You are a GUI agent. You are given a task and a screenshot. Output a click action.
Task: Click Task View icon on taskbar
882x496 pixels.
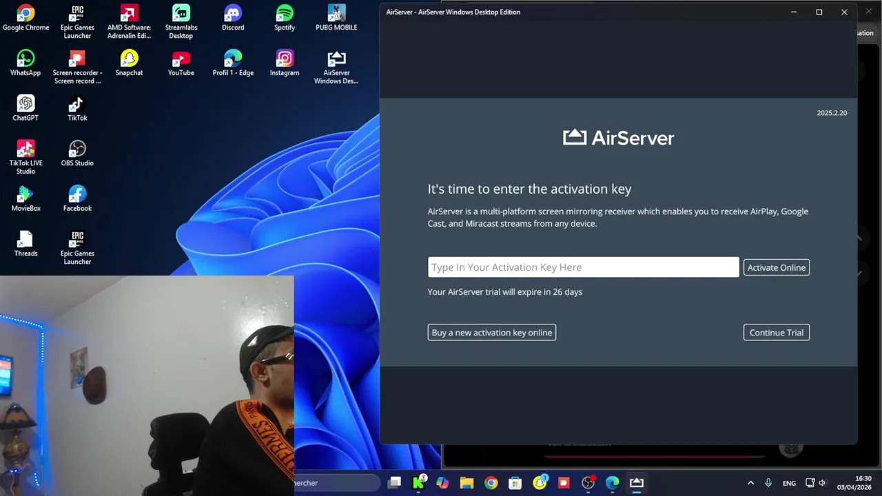[394, 483]
